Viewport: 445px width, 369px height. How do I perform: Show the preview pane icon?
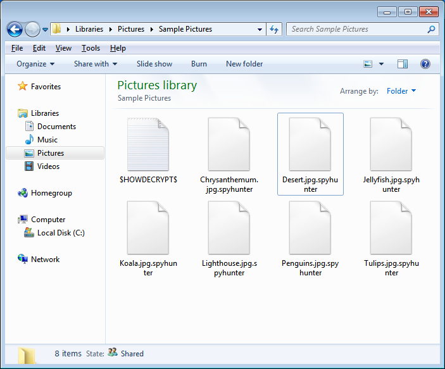[403, 64]
